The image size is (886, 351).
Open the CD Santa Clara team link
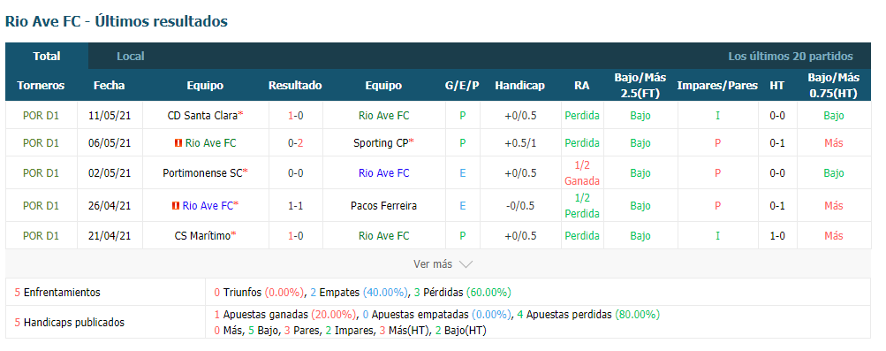pyautogui.click(x=202, y=116)
